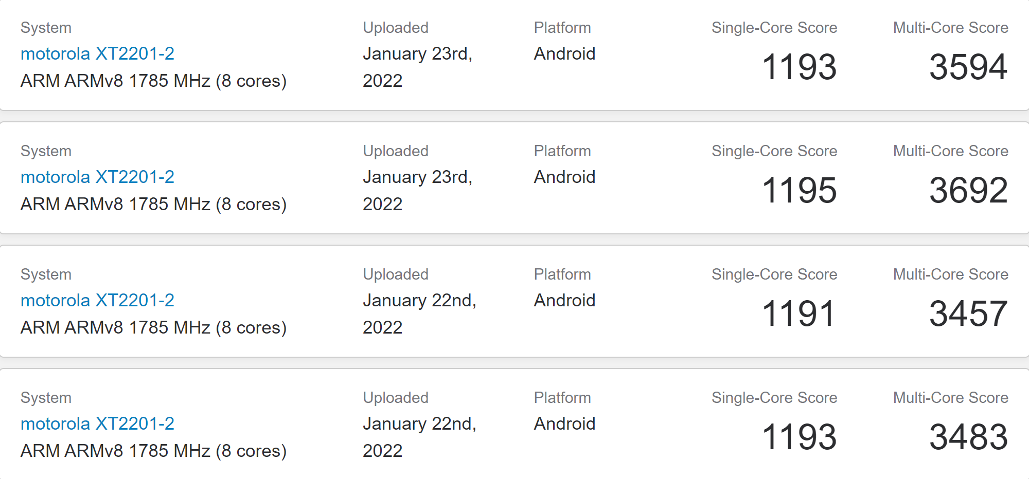Open motorola XT2201-2 link with score 1195
The height and width of the screenshot is (479, 1029).
tap(97, 177)
